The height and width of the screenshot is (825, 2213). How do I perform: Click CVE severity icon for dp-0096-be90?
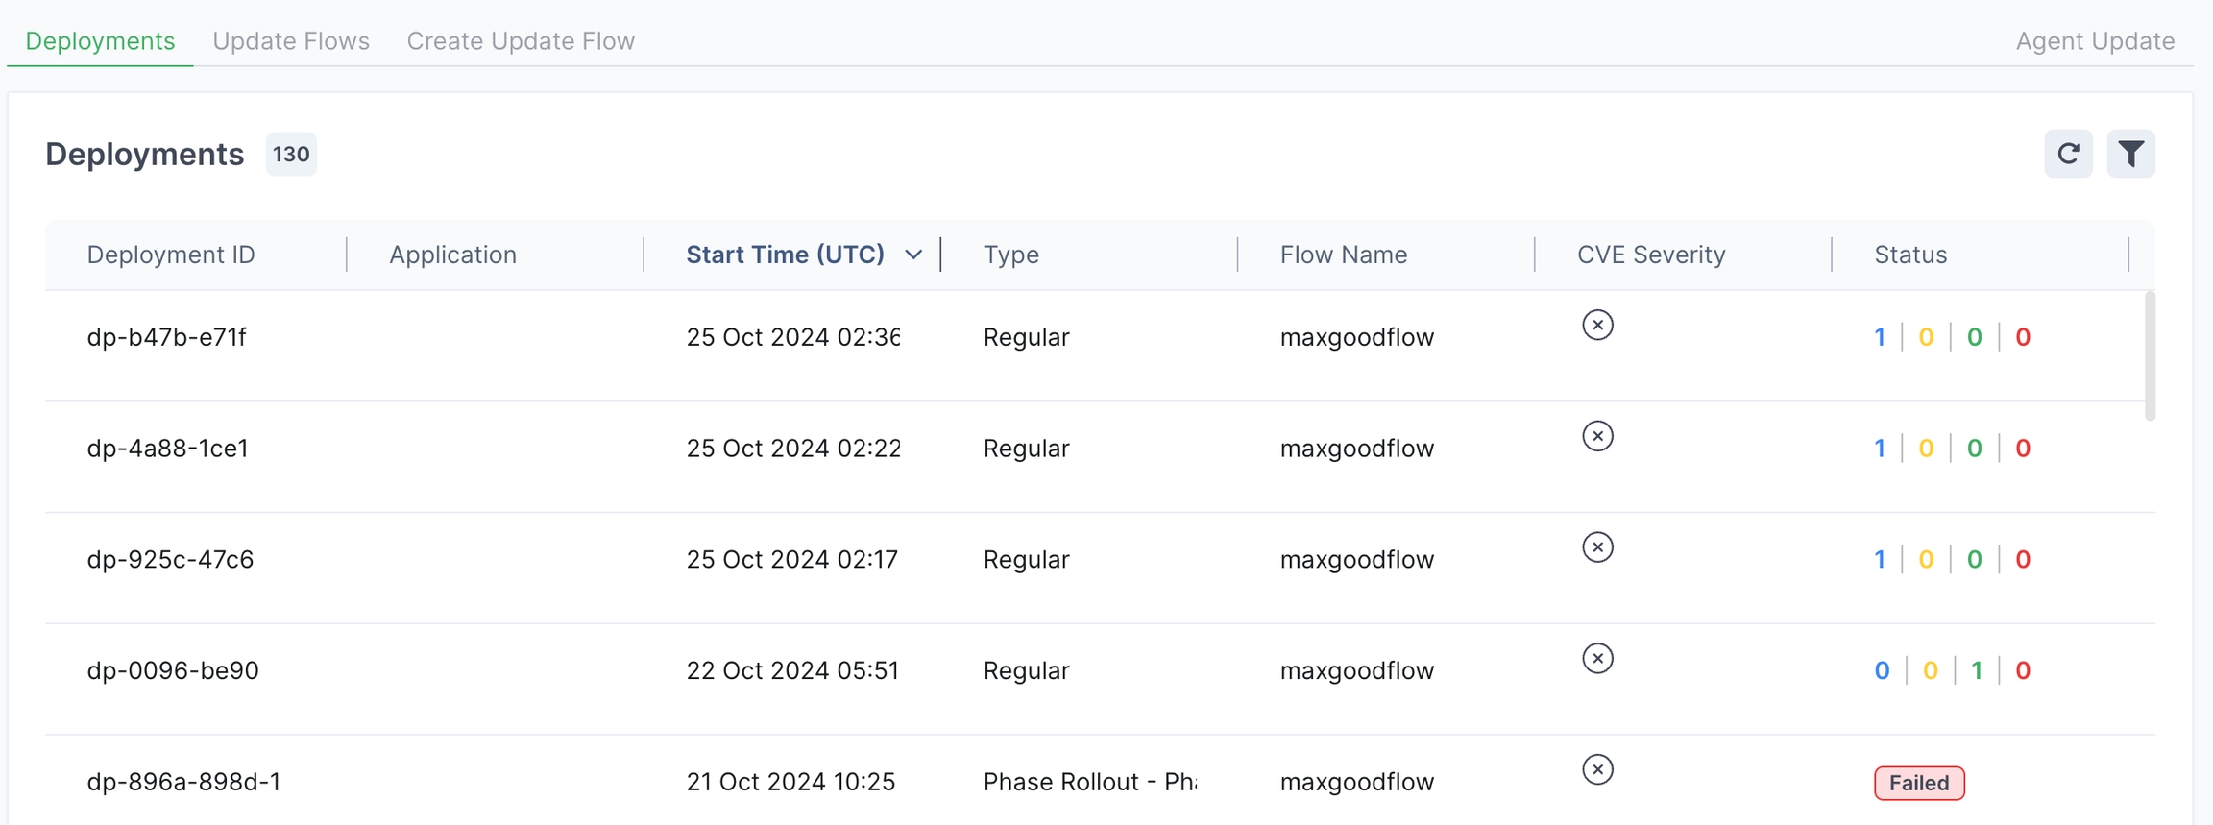pos(1597,659)
